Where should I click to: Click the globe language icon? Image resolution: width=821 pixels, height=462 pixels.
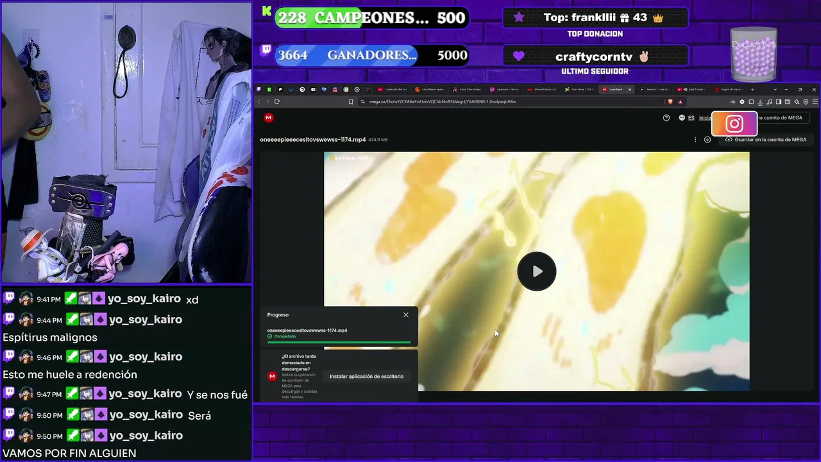682,117
